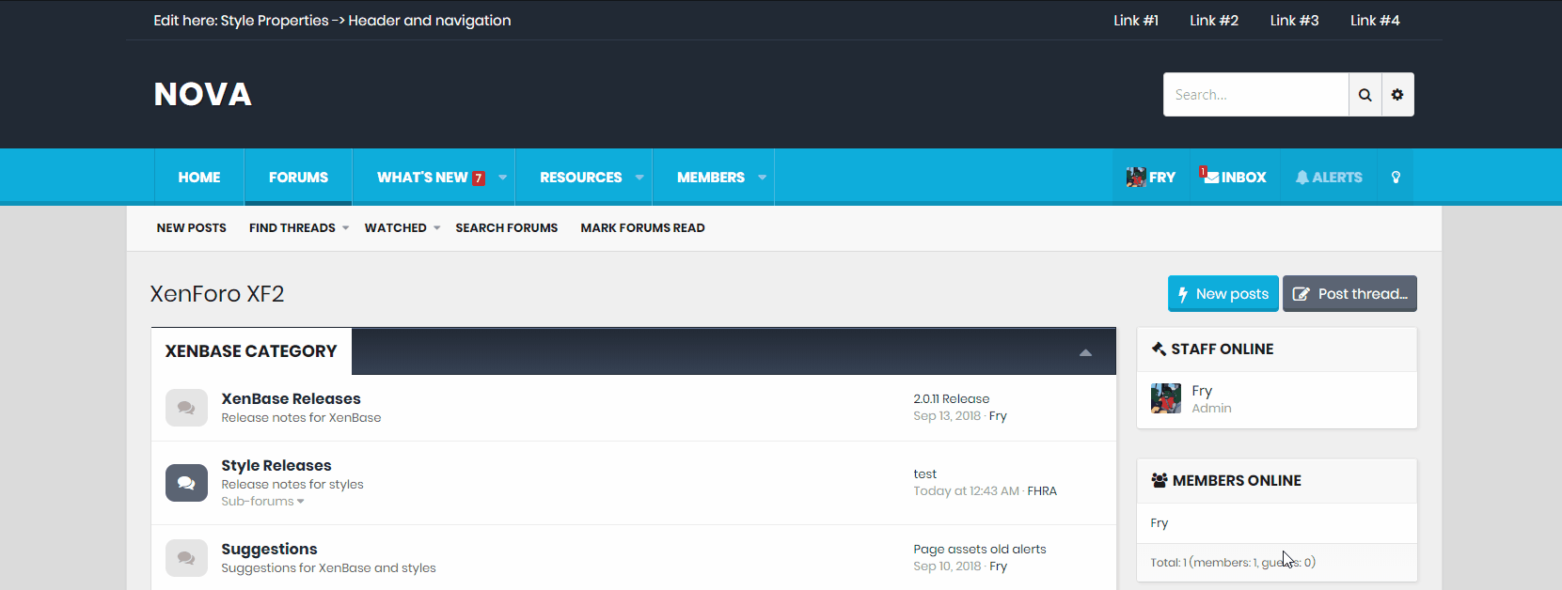Open Page assets old alerts thread
Screen dimensions: 1562x590
click(979, 549)
